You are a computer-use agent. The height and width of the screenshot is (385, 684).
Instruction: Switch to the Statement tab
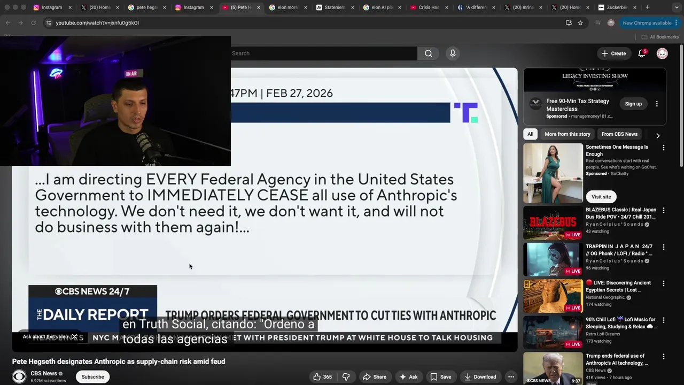(x=335, y=7)
